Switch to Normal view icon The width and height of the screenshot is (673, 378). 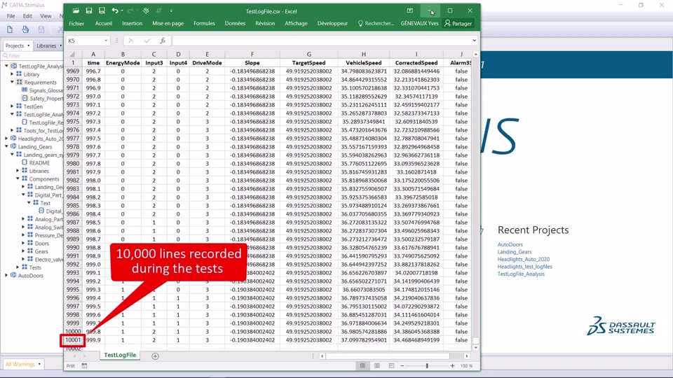[x=362, y=366]
